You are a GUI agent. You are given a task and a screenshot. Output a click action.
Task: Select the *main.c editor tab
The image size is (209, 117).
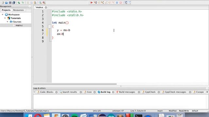(x=39, y=7)
